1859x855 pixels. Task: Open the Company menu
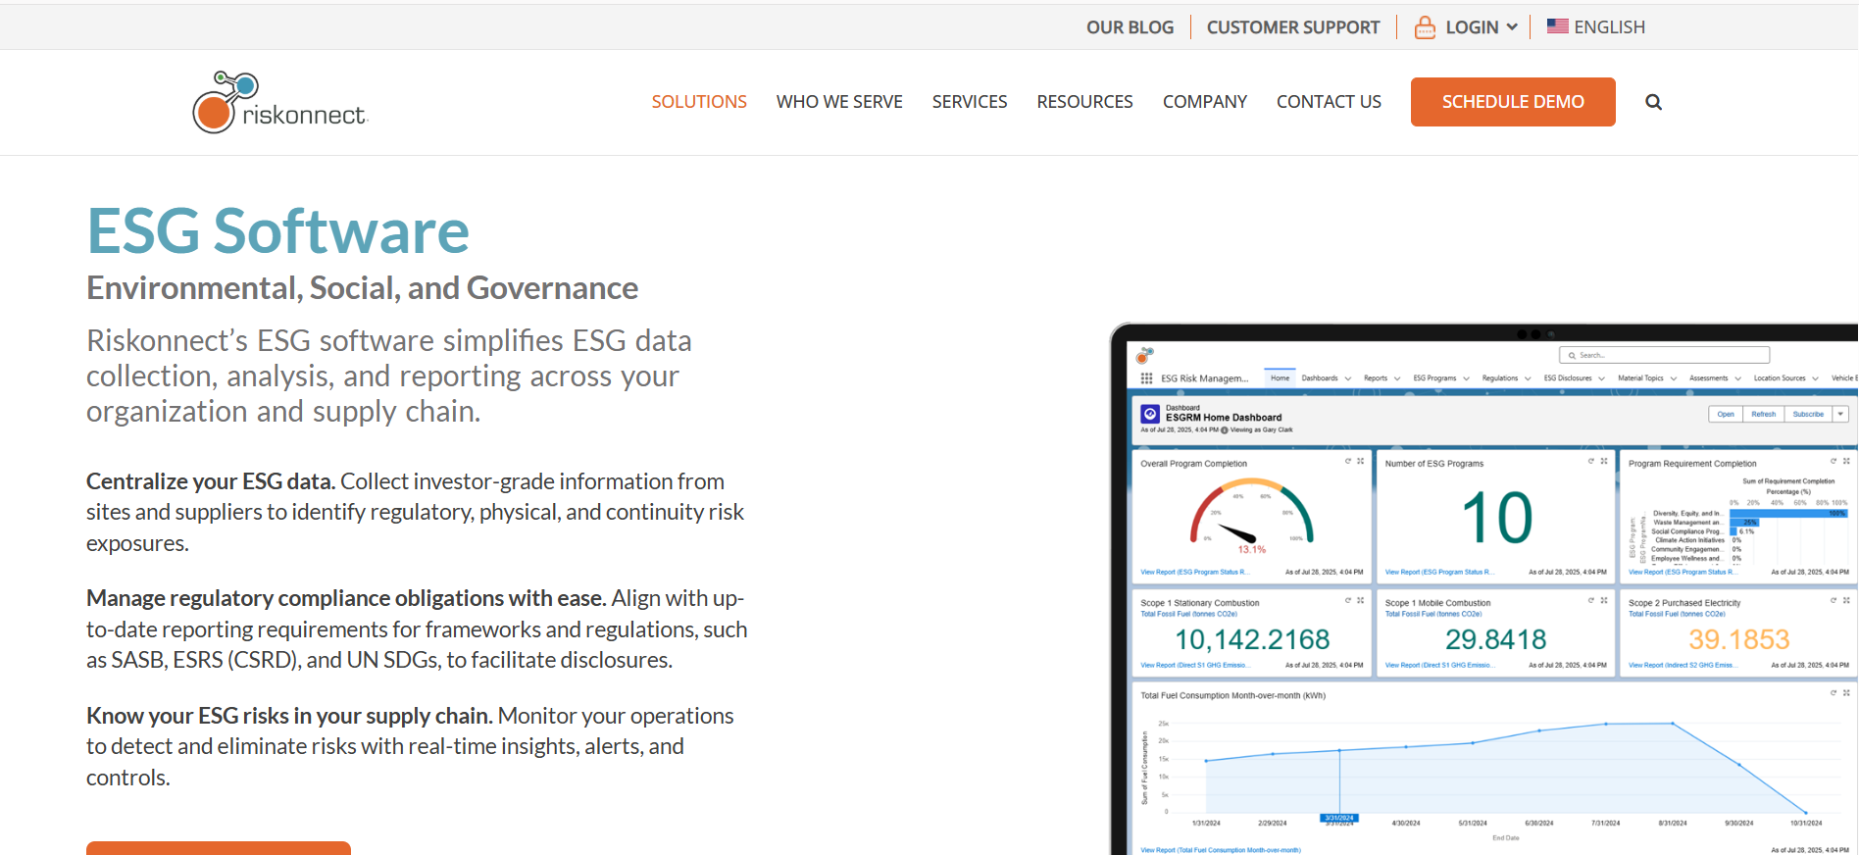(1205, 102)
